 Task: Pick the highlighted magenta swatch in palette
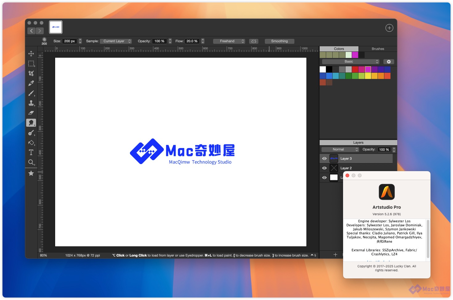pos(368,69)
